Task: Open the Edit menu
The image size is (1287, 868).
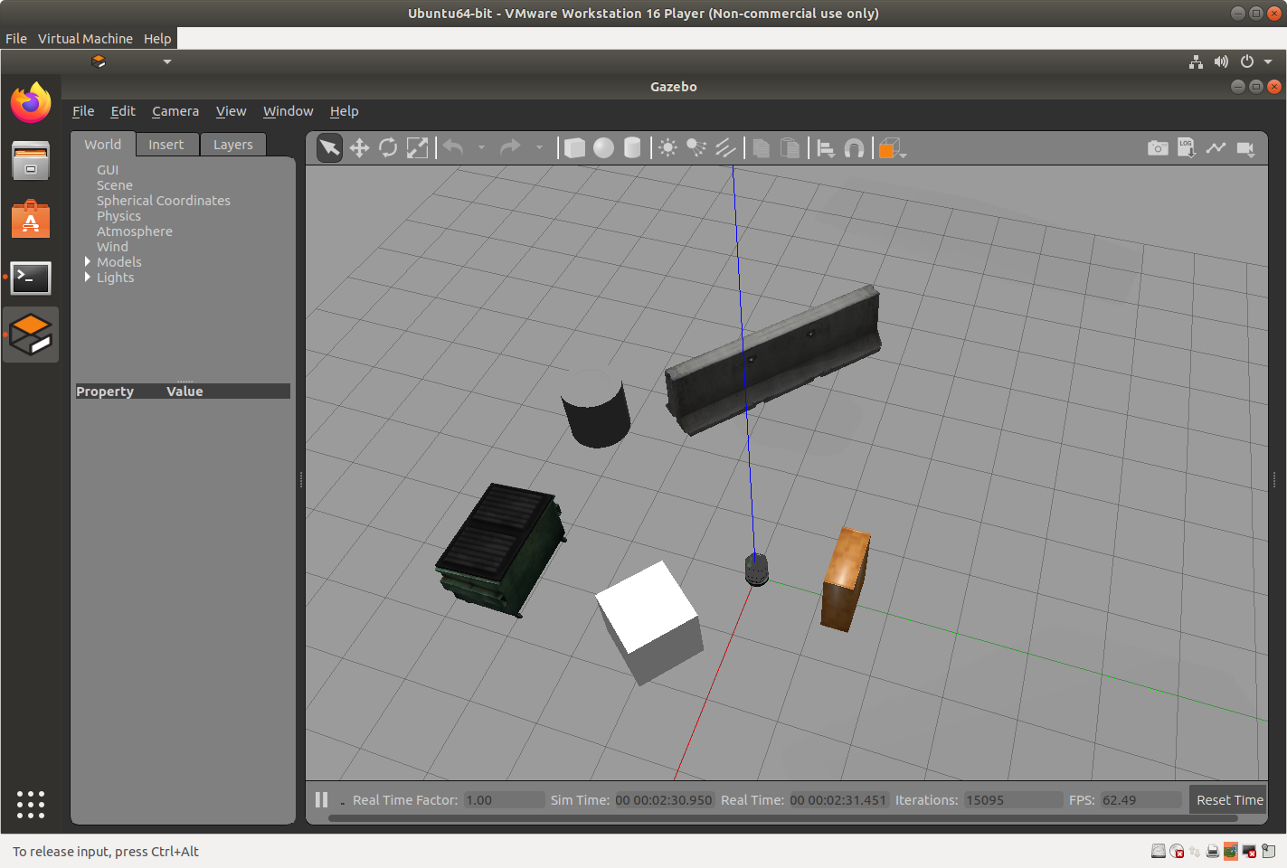Action: coord(123,111)
